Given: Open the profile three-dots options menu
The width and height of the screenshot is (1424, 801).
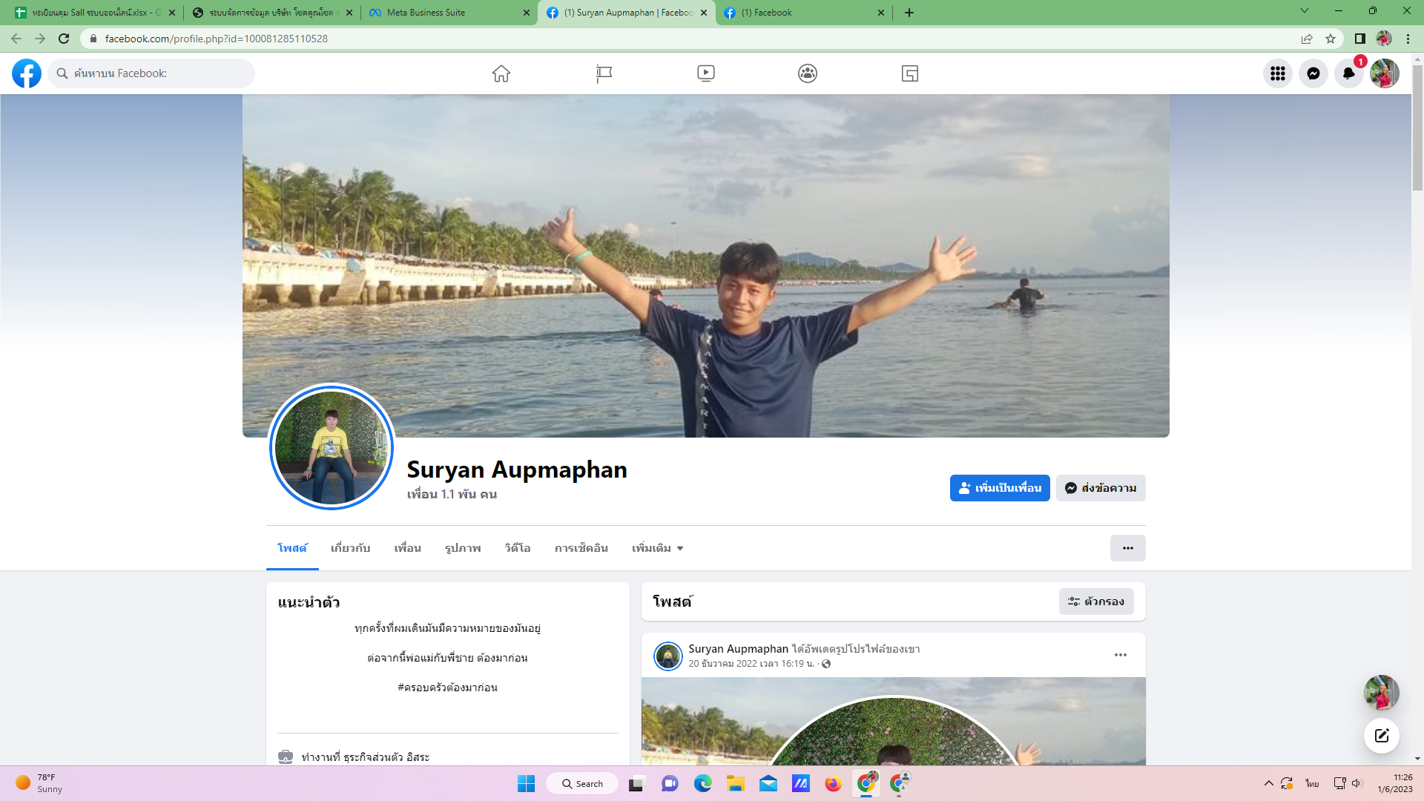Looking at the screenshot, I should coord(1127,548).
